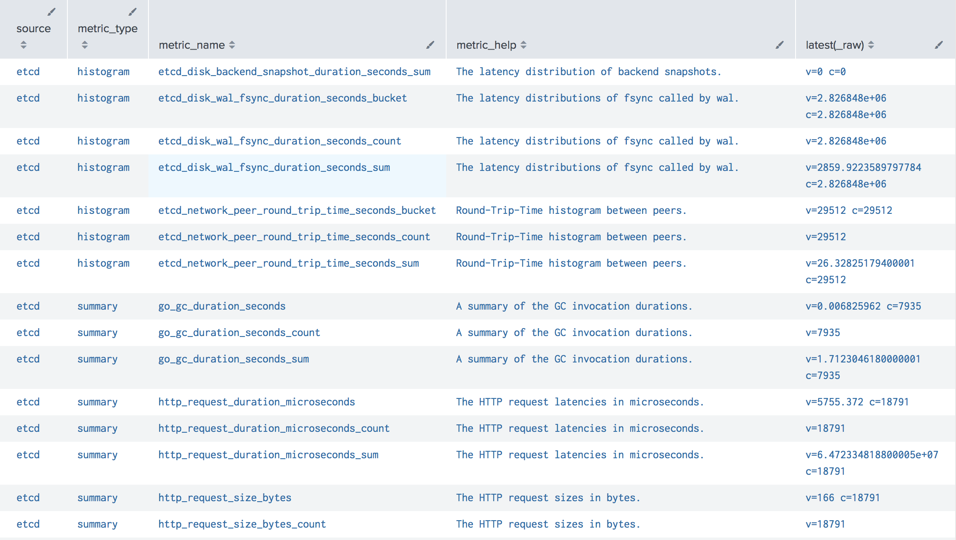Image resolution: width=956 pixels, height=540 pixels.
Task: Select http_request_size_bytes metric name
Action: pos(225,498)
